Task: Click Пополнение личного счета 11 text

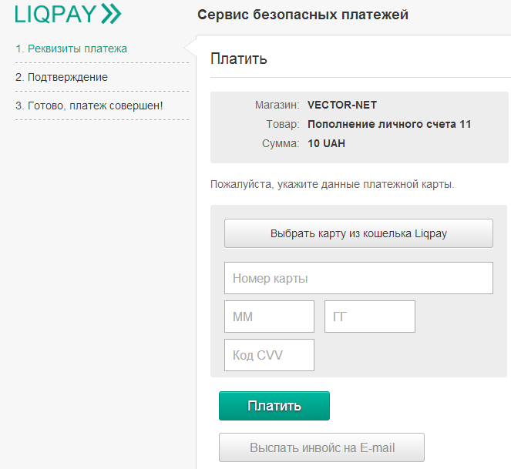Action: click(x=389, y=124)
